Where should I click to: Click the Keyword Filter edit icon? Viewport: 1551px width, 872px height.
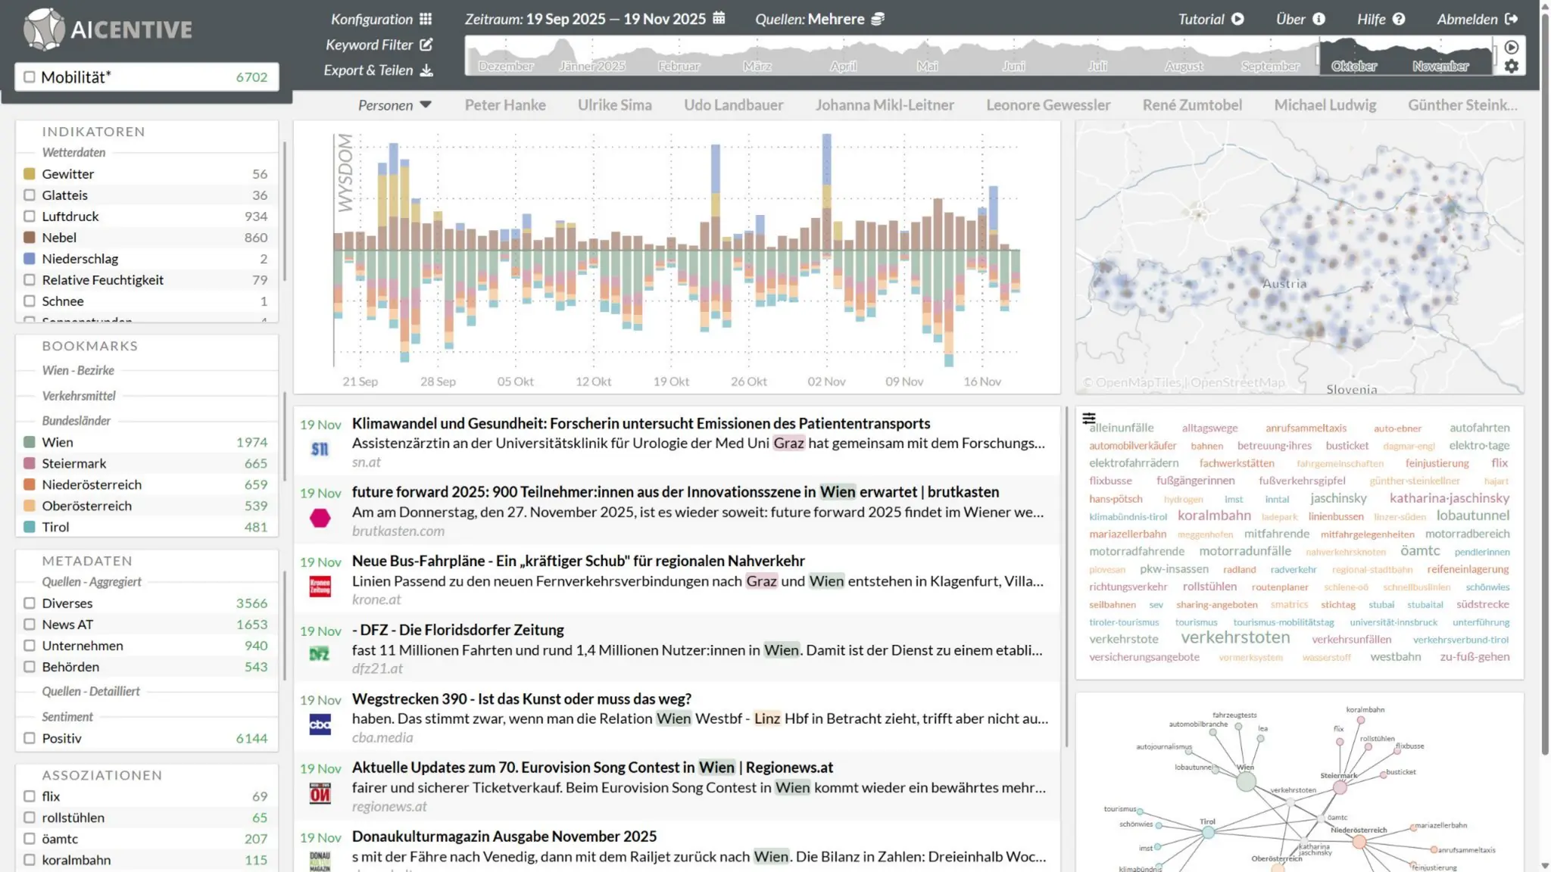pyautogui.click(x=426, y=45)
